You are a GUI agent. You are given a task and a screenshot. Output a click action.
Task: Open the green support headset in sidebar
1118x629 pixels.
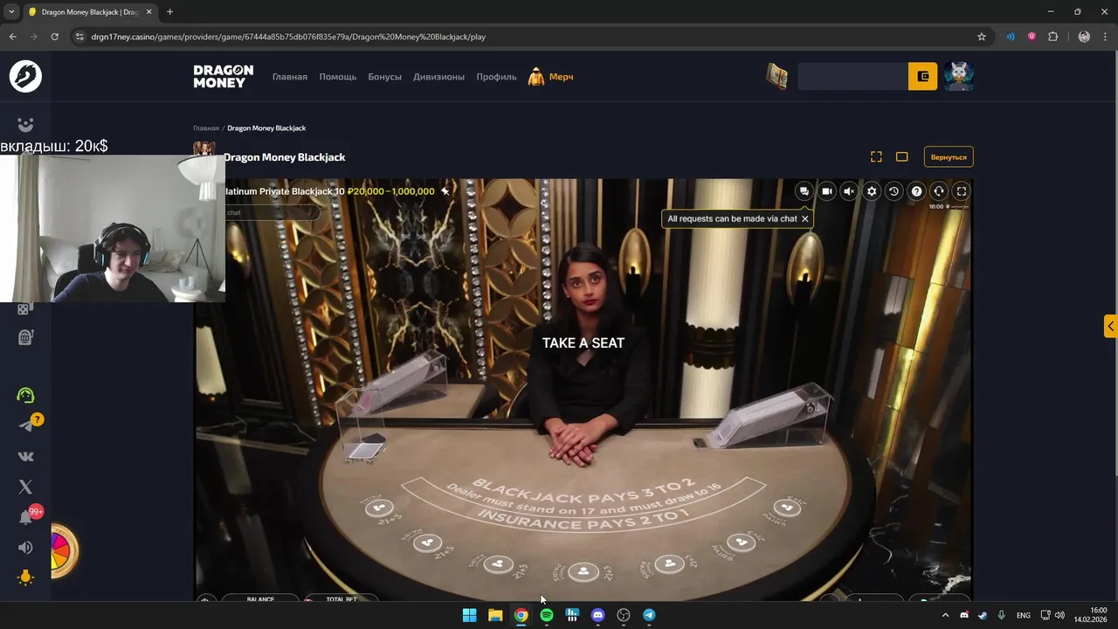pyautogui.click(x=25, y=395)
